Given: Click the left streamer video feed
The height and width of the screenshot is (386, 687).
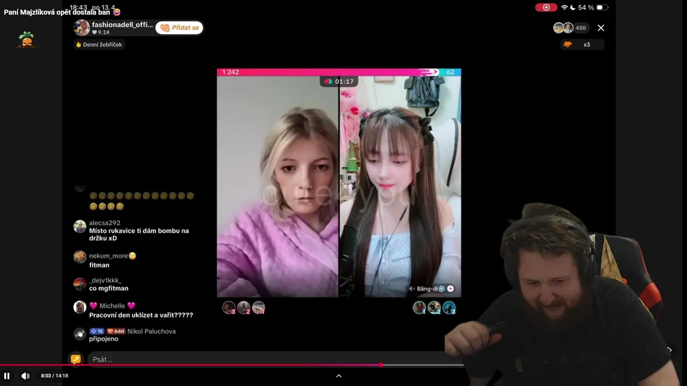Looking at the screenshot, I should pos(277,187).
